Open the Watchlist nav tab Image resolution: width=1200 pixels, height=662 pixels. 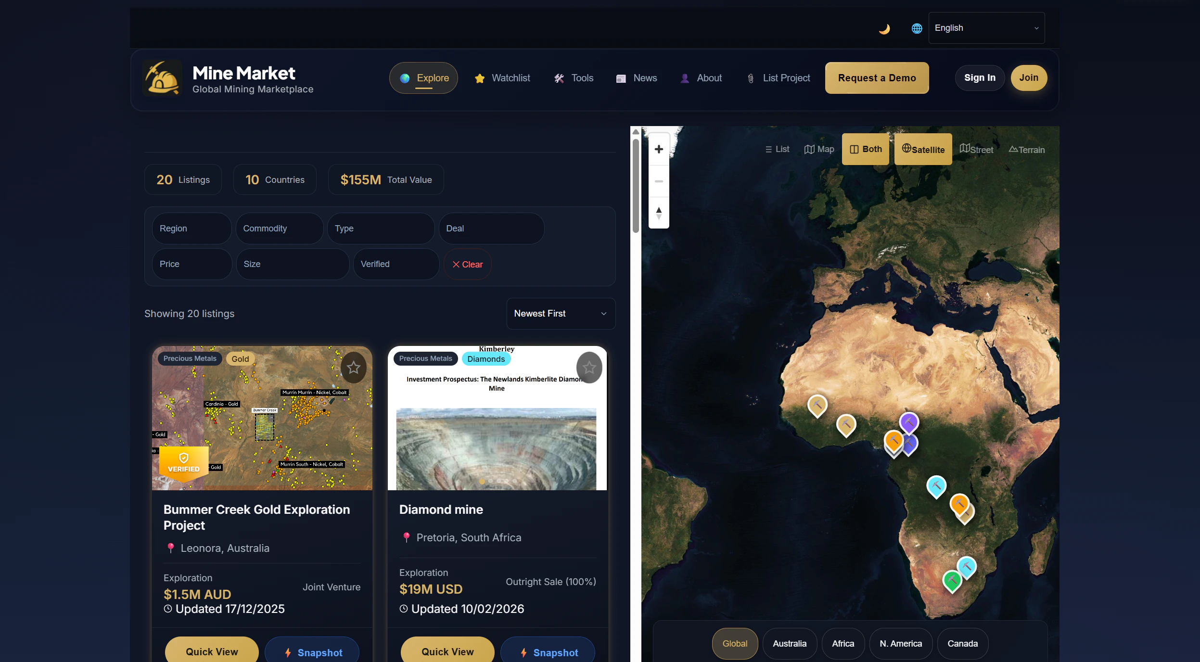point(502,78)
